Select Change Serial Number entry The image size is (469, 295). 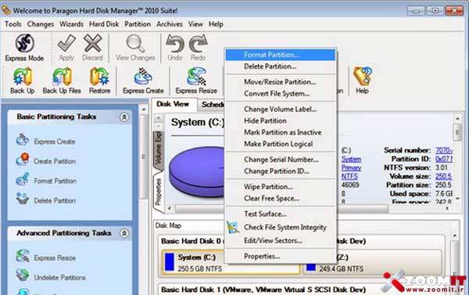coord(281,159)
